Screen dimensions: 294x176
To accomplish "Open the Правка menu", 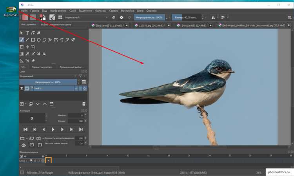I will click(x=34, y=11).
